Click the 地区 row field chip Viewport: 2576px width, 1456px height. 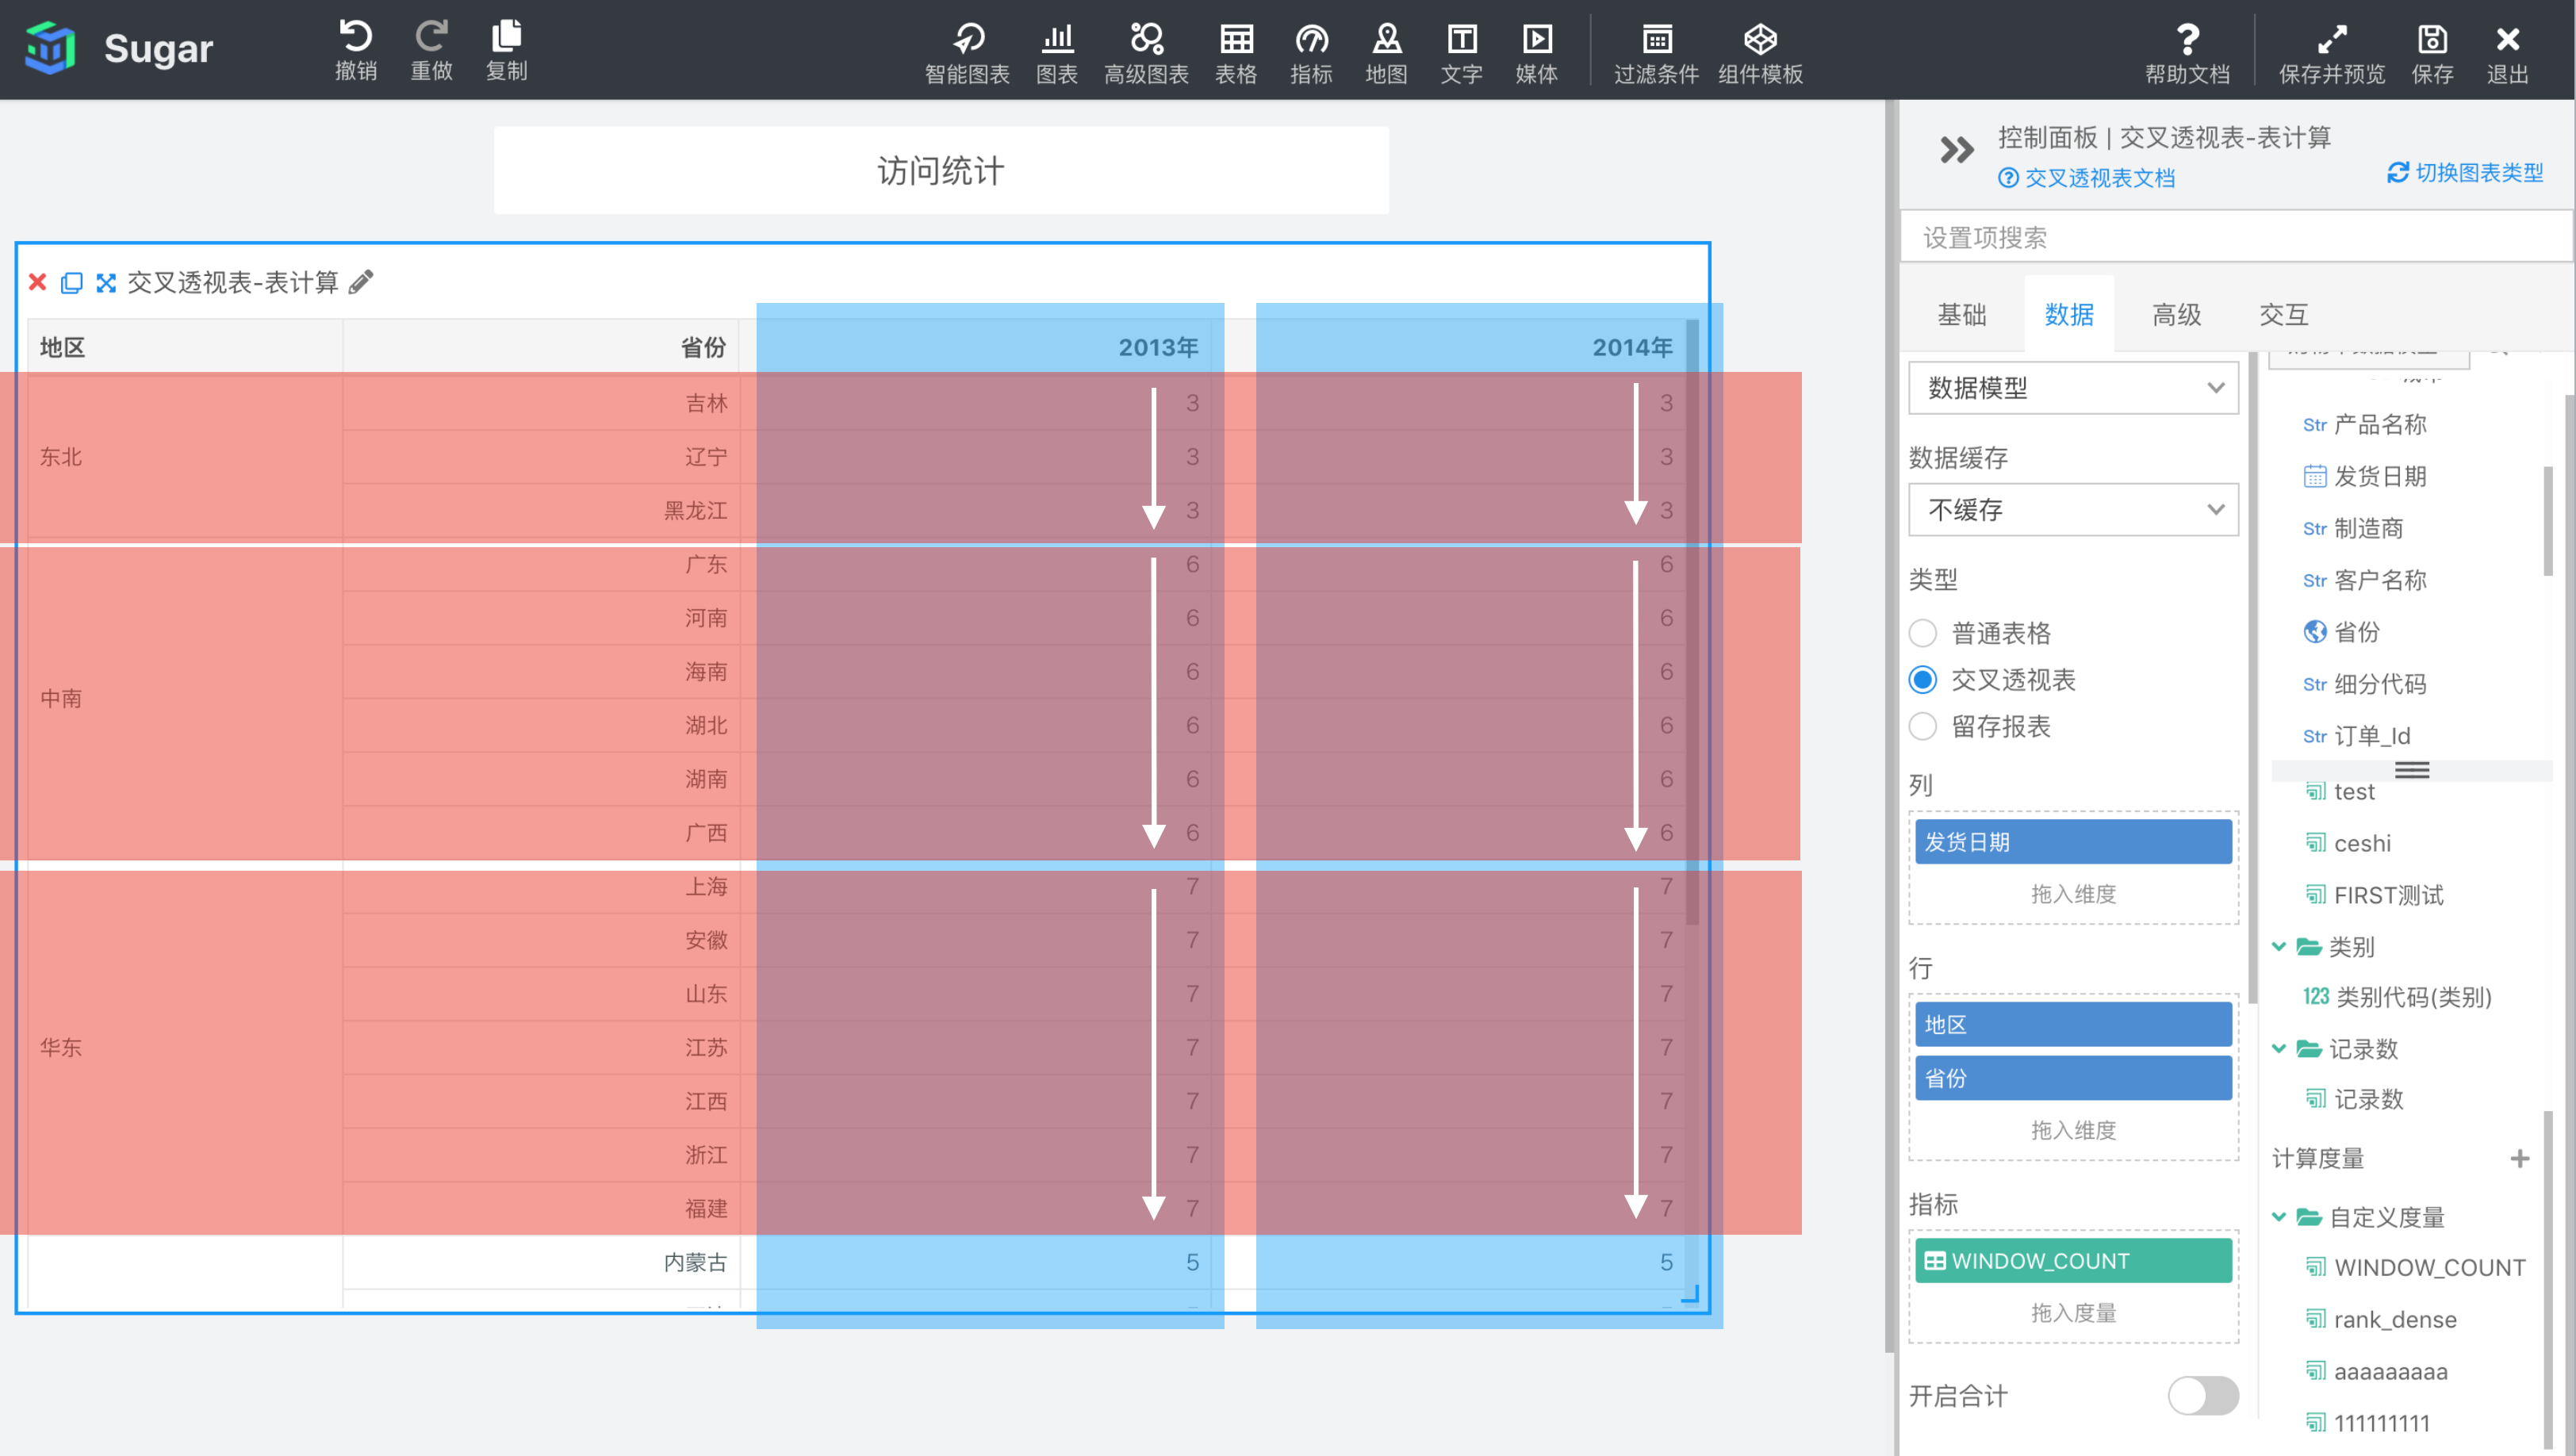coord(2073,1025)
